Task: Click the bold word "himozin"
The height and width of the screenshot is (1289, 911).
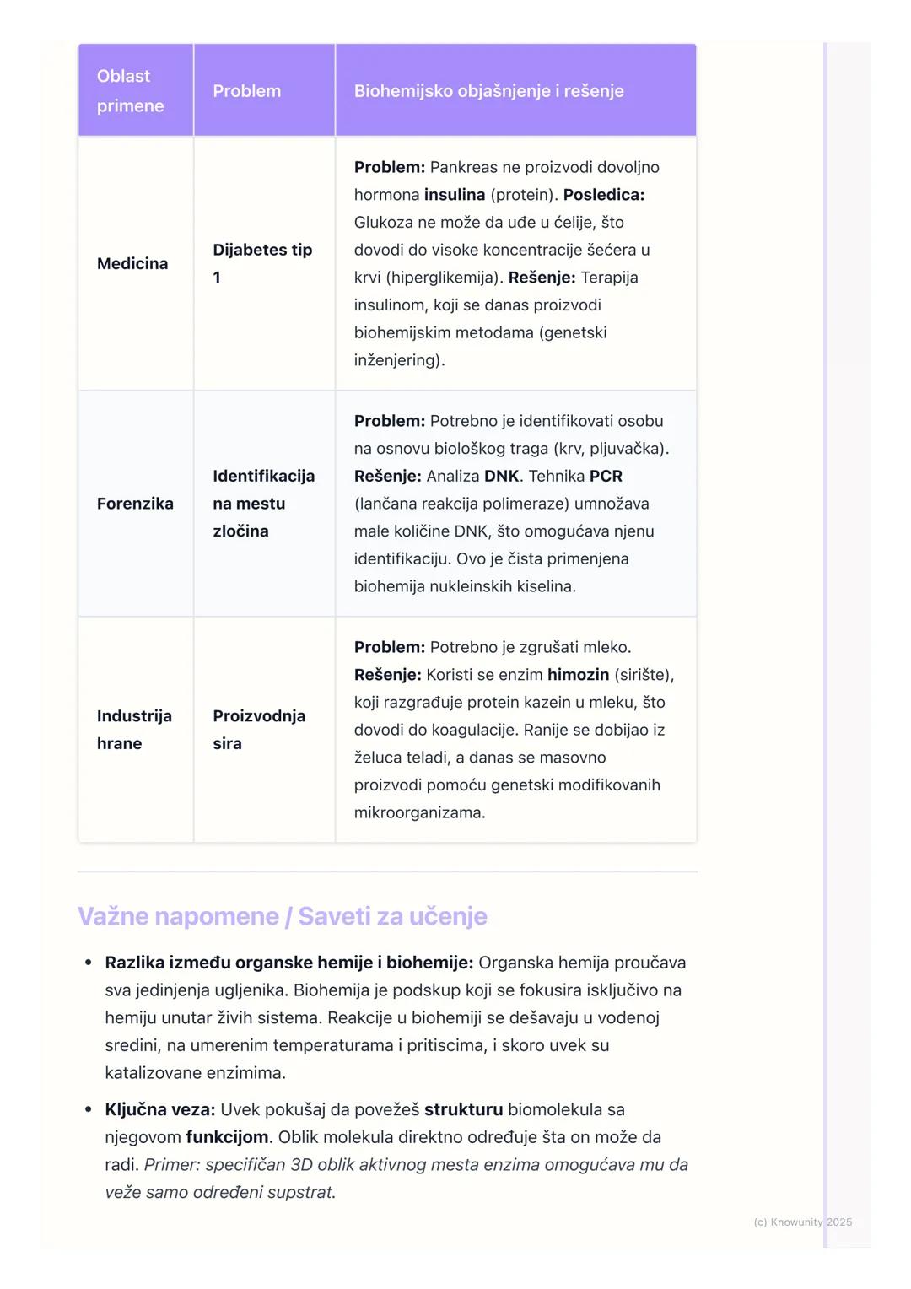Action: [x=578, y=675]
